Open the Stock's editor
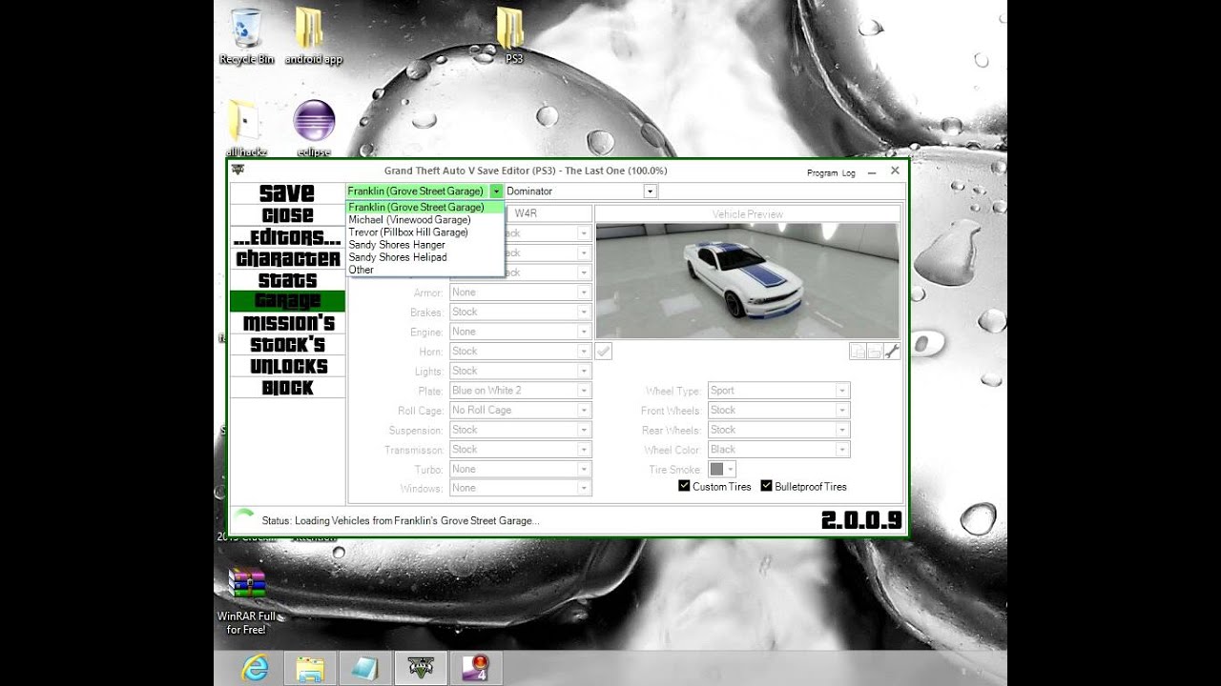Screen dimensions: 1221x686 click(287, 344)
